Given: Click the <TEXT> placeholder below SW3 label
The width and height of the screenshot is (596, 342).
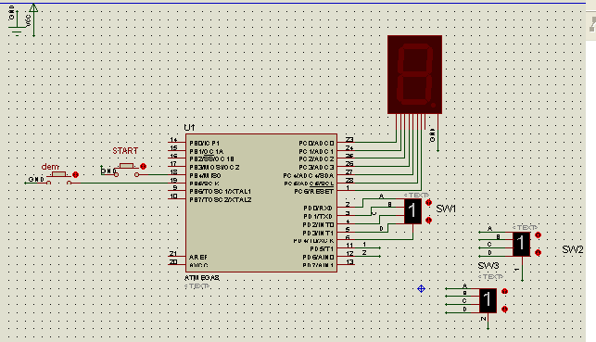Looking at the screenshot, I should (x=490, y=276).
